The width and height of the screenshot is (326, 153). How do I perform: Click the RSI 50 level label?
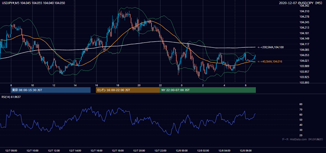pyautogui.click(x=301, y=120)
